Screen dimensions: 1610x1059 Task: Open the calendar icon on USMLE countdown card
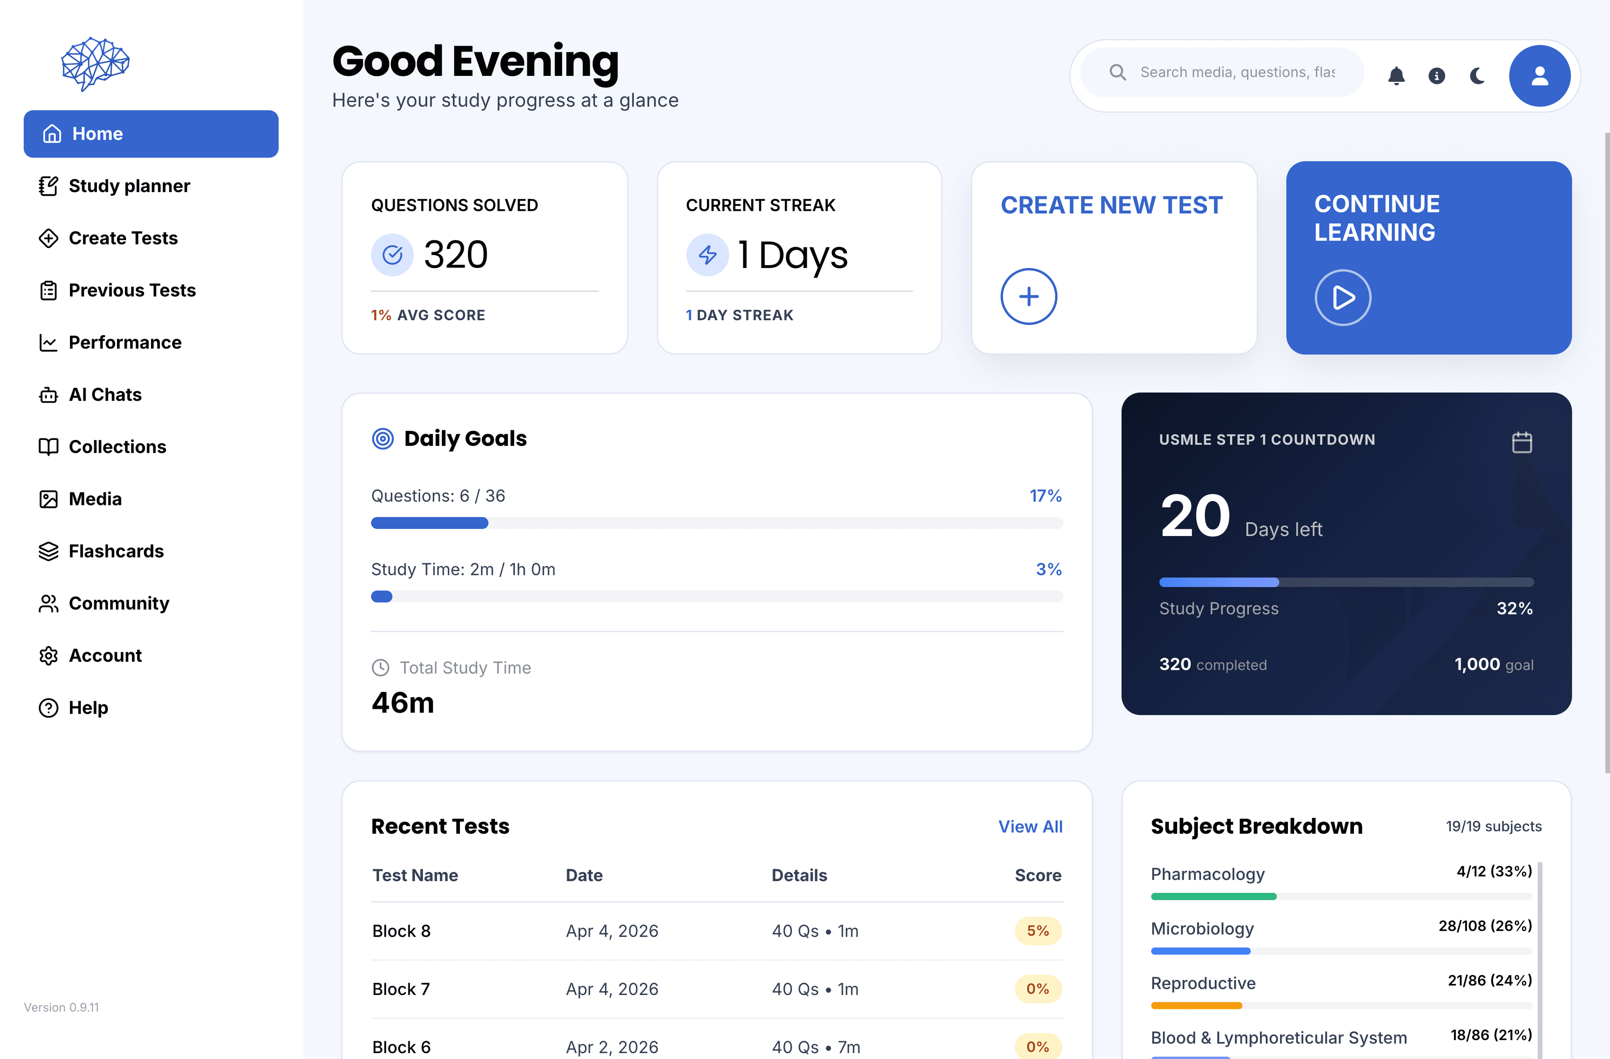[x=1522, y=442]
